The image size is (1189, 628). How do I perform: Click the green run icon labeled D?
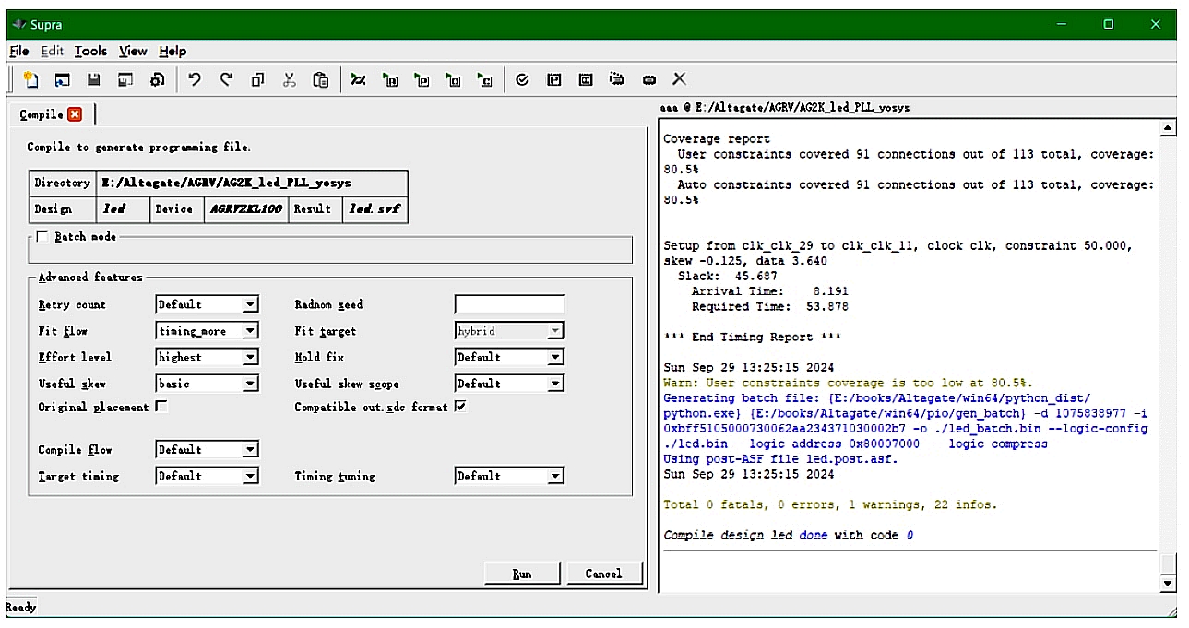[453, 80]
